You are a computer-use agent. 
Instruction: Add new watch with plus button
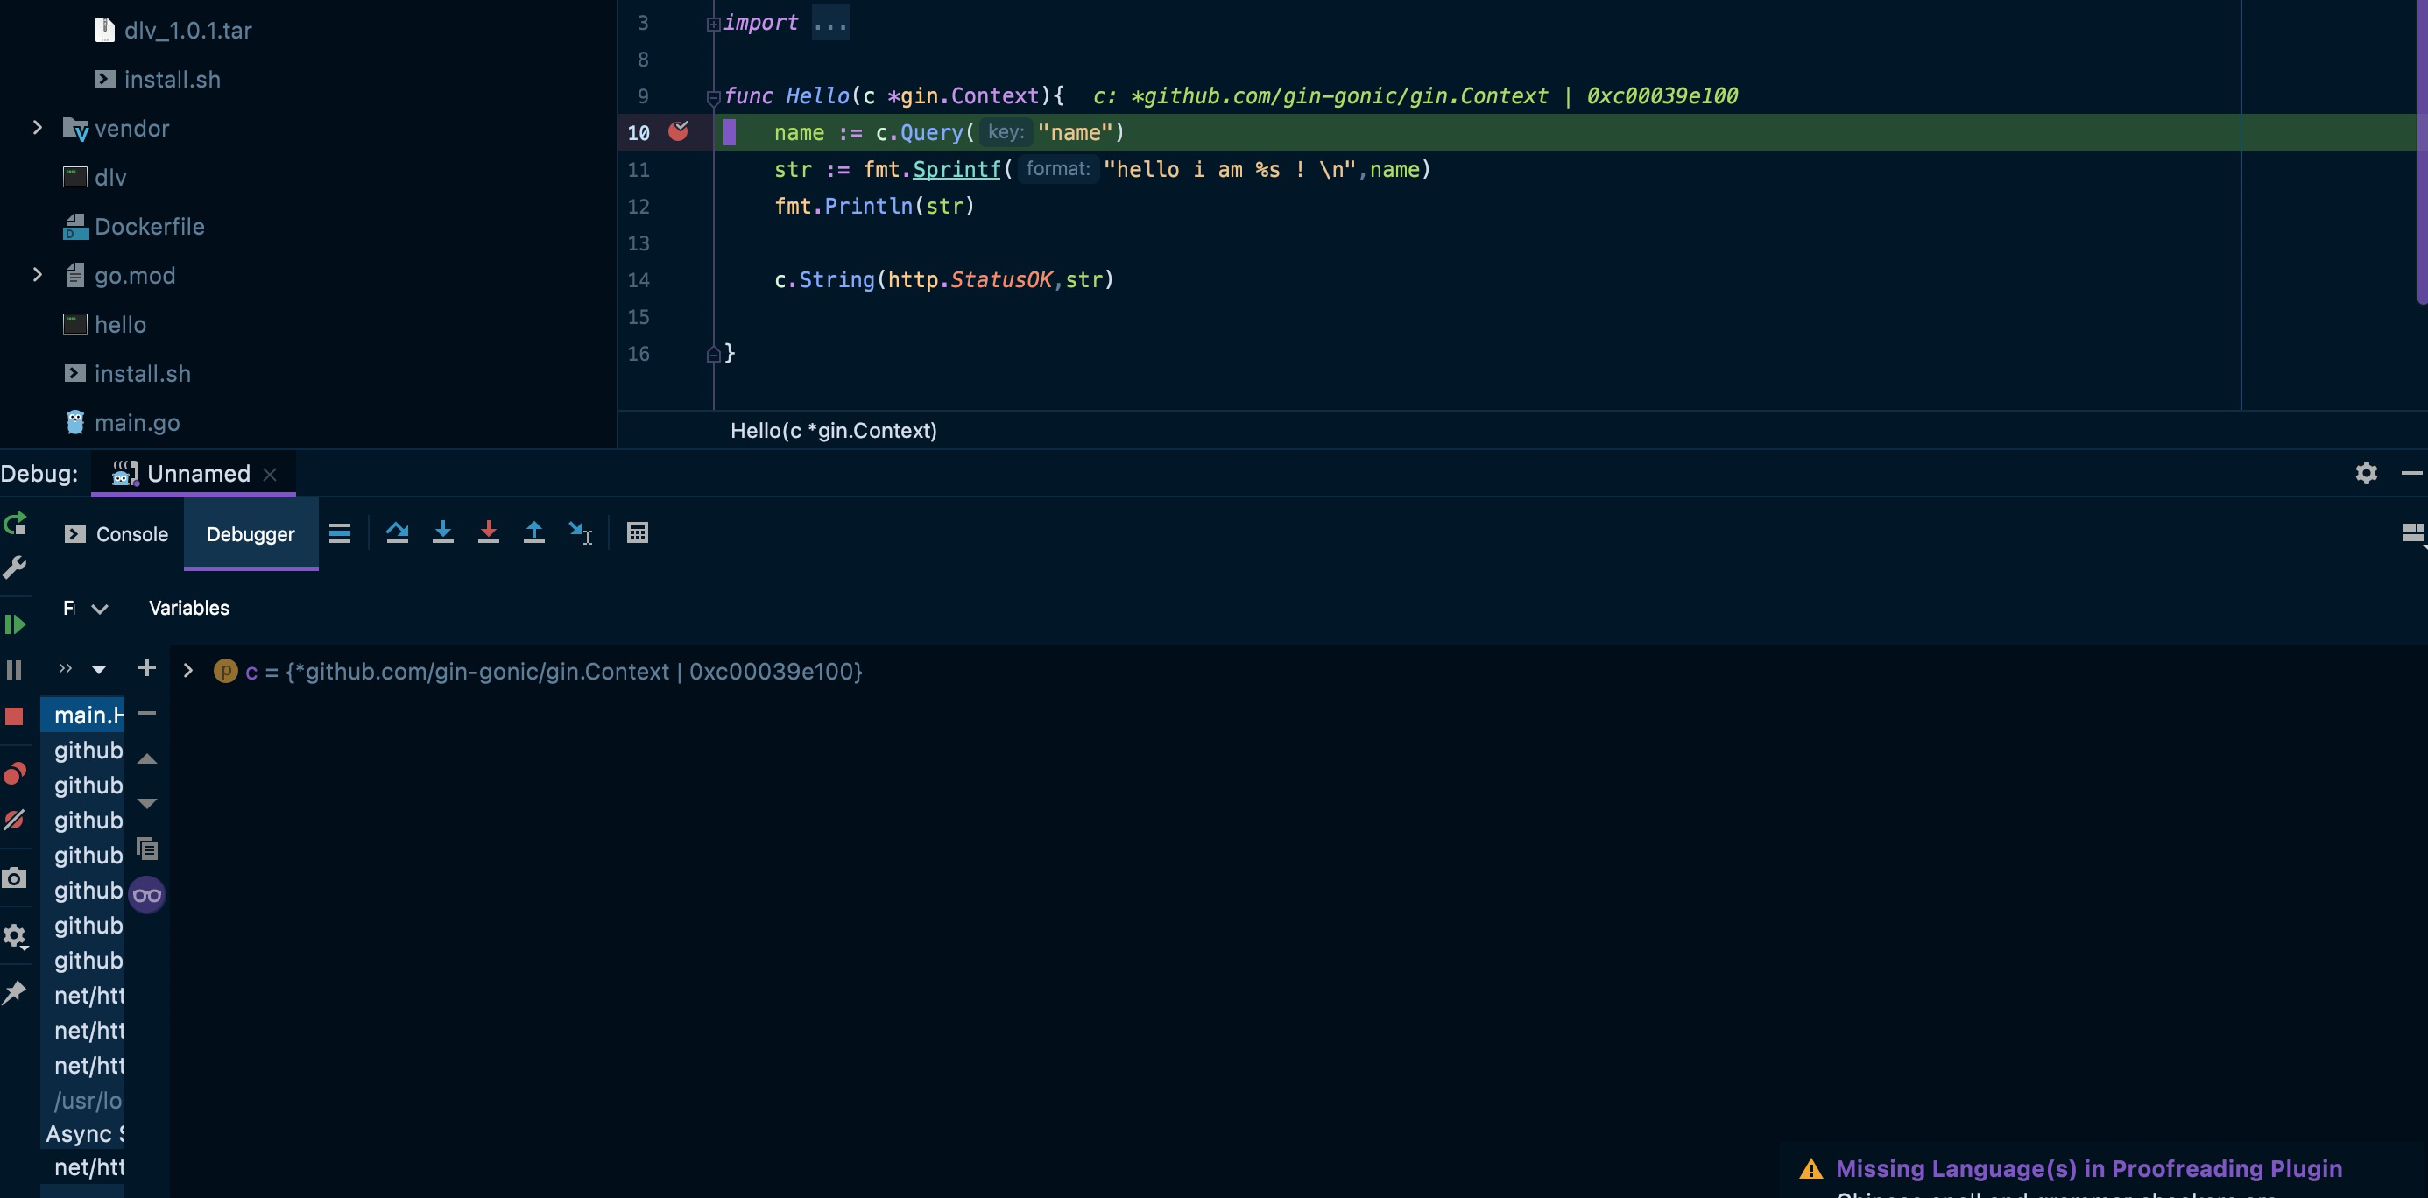pos(147,668)
